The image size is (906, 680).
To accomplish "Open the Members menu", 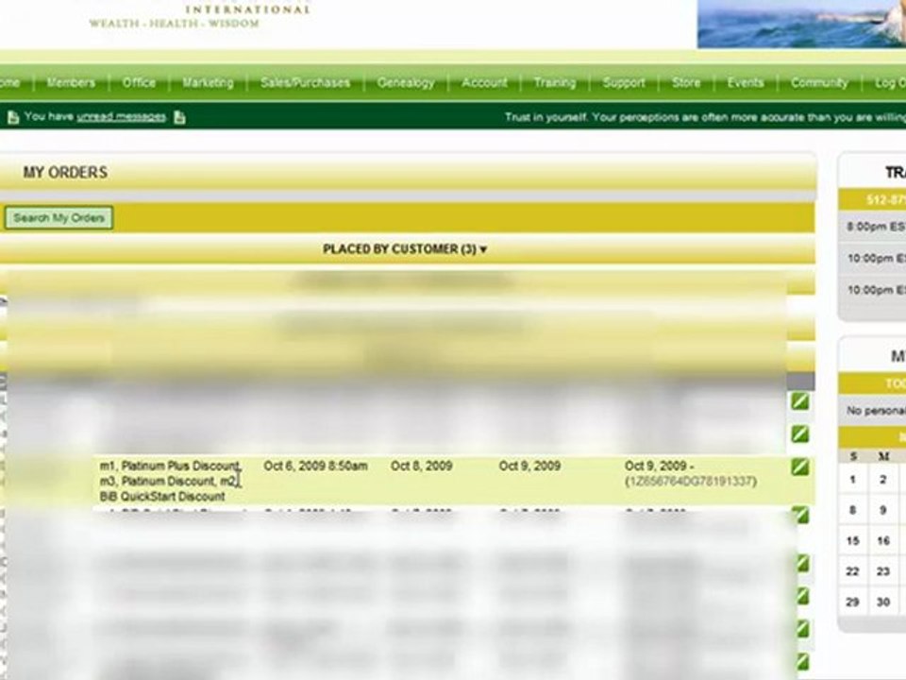I will tap(71, 83).
